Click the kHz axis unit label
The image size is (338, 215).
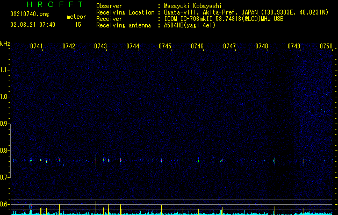click(5, 44)
